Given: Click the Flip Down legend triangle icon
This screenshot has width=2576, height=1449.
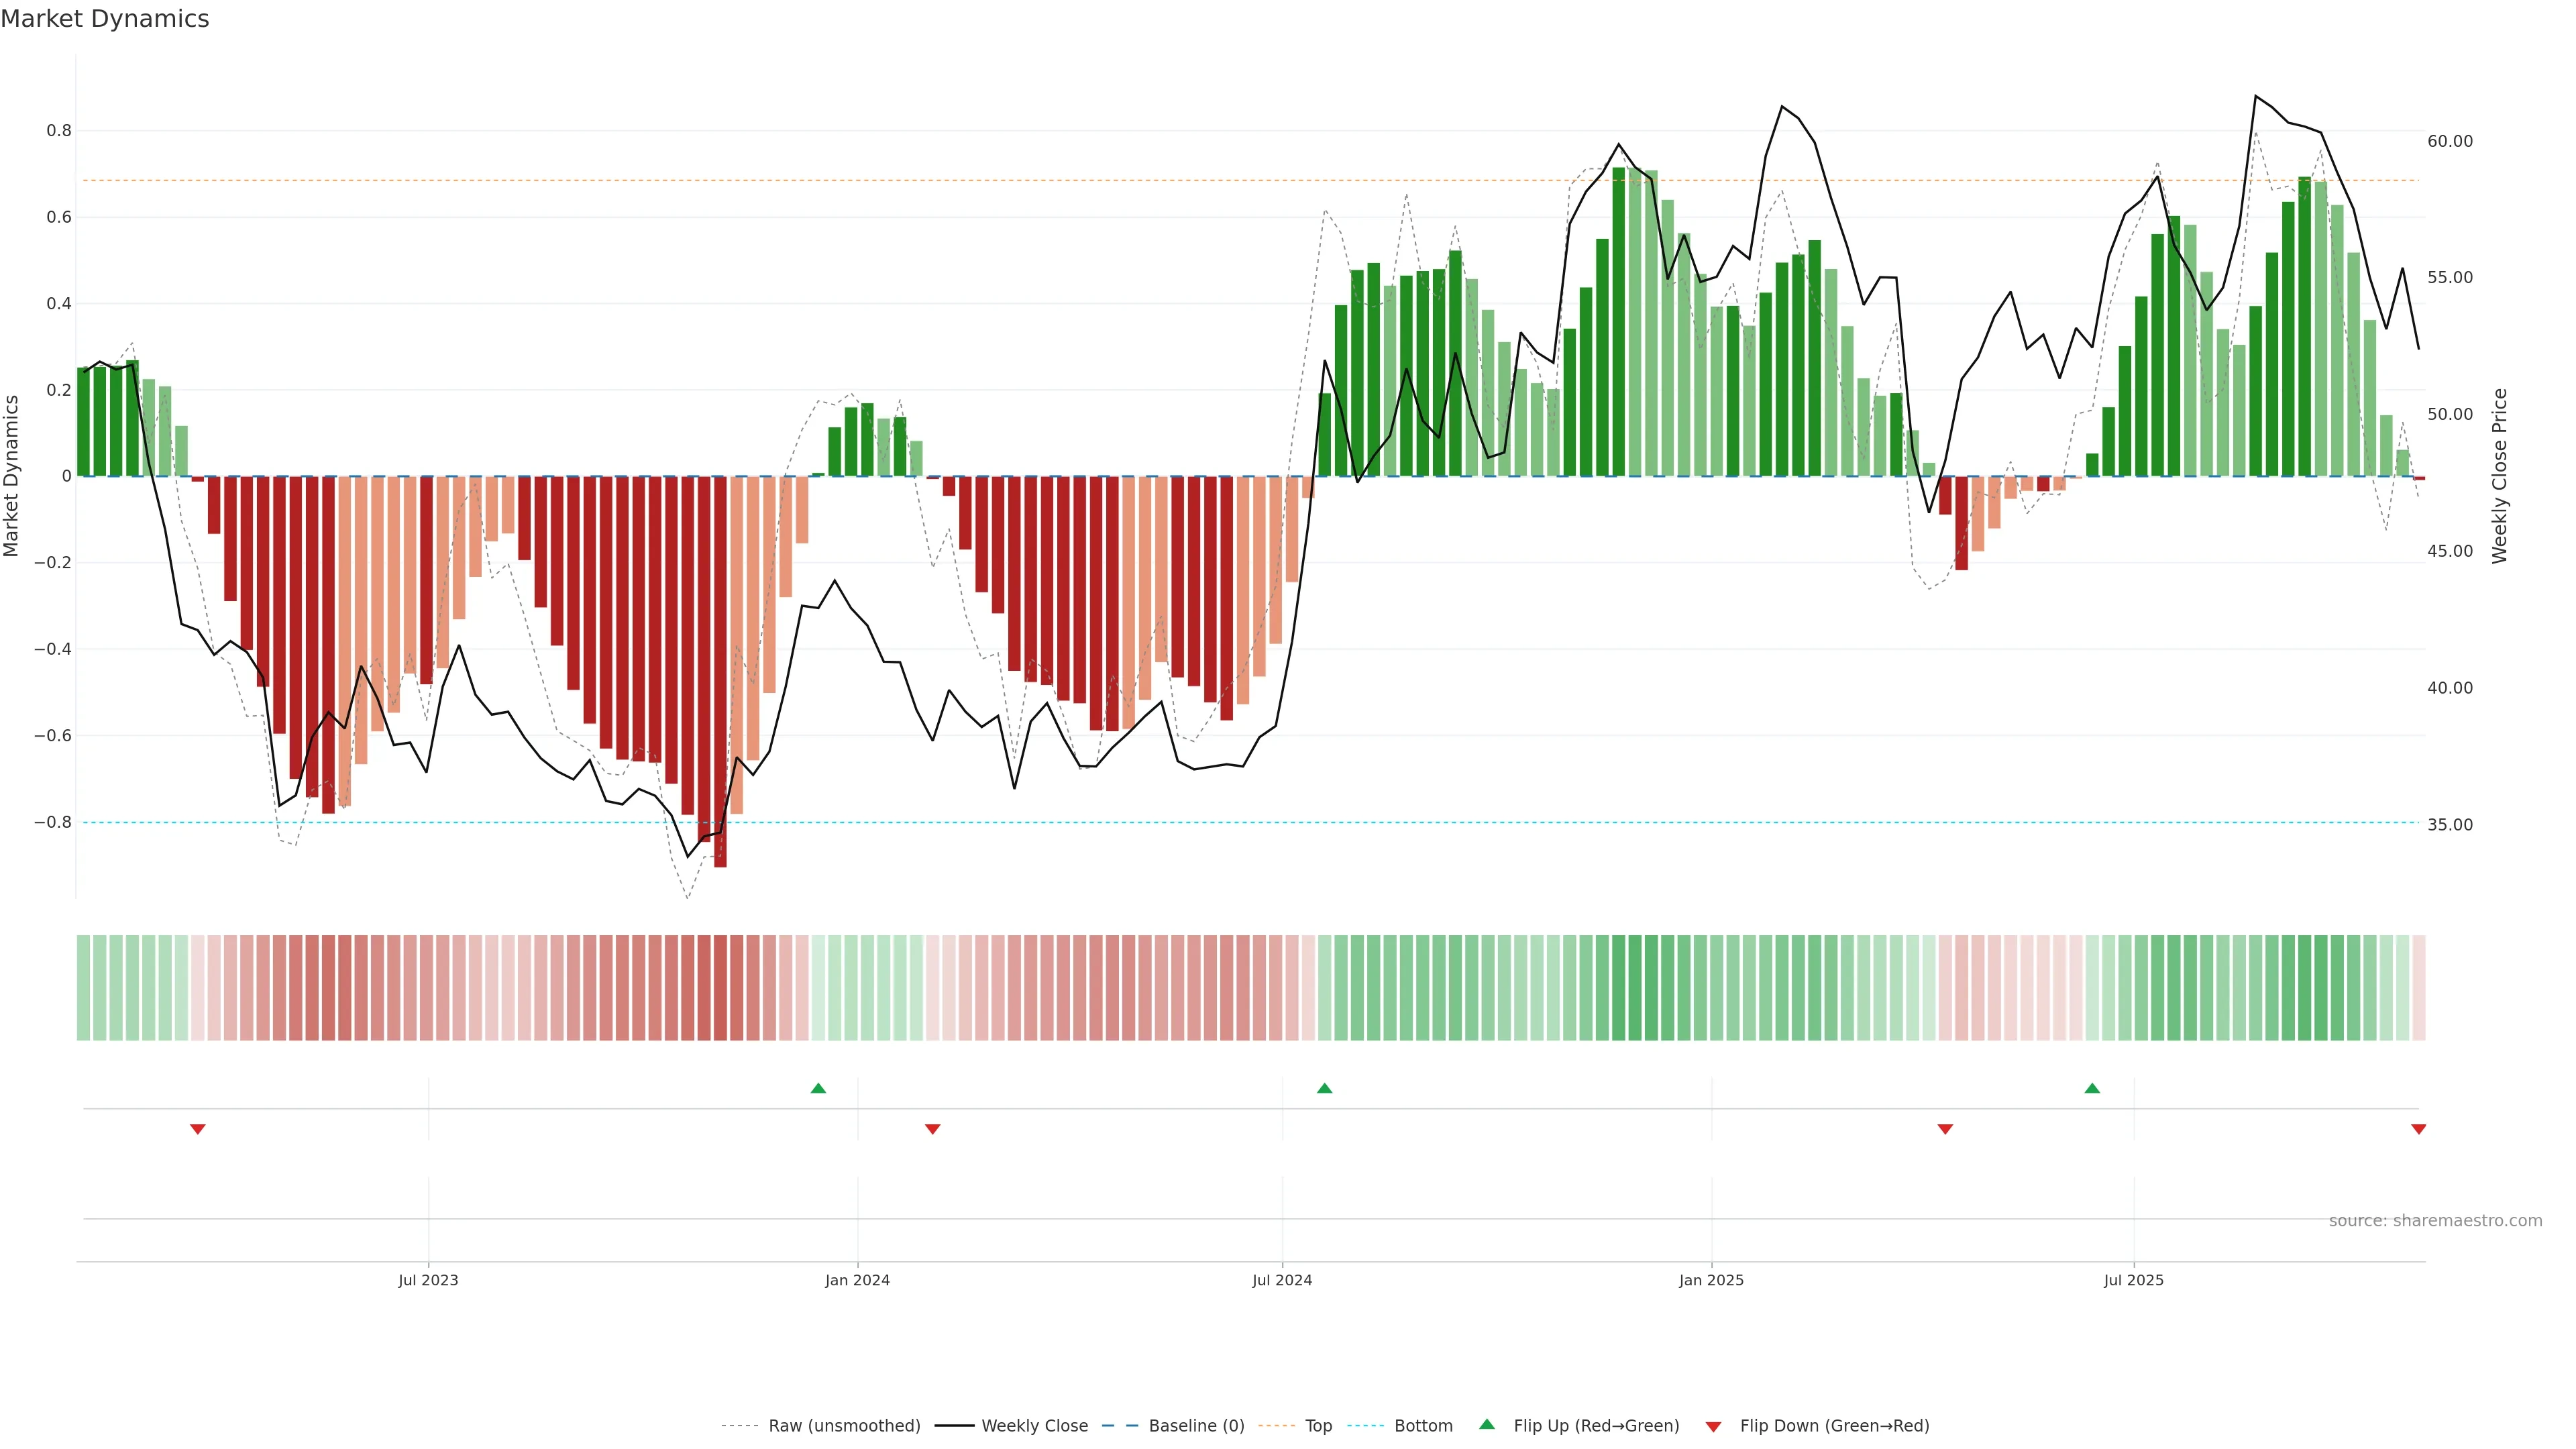Looking at the screenshot, I should point(1713,1427).
